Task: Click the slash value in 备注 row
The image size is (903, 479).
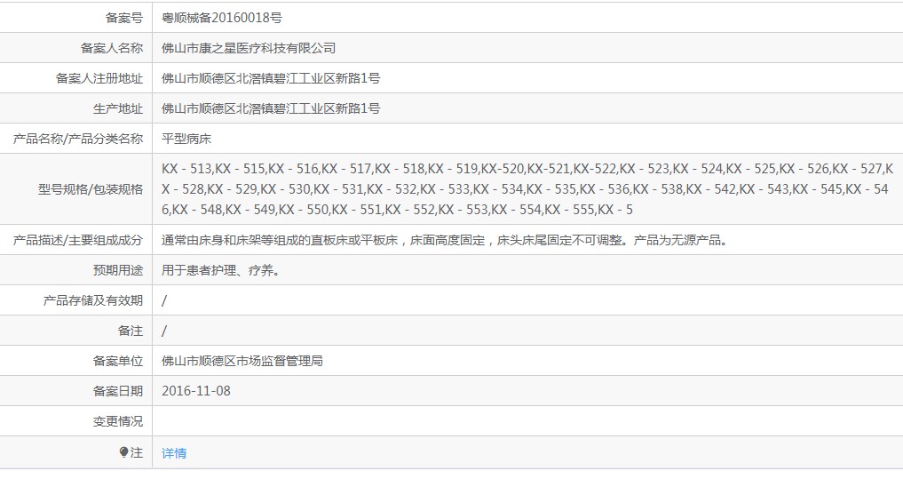Action: [164, 331]
